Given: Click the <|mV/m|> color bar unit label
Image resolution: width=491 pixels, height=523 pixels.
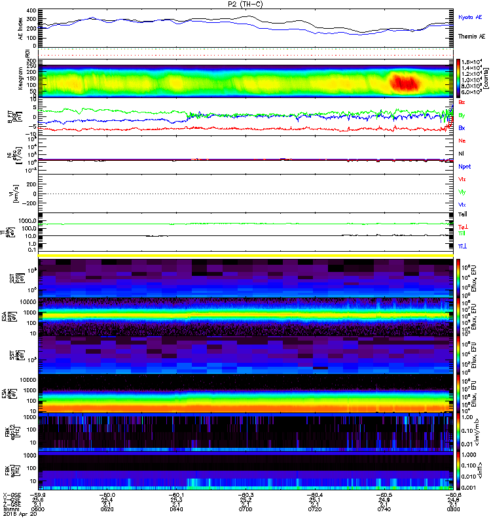Looking at the screenshot, I should coord(479,432).
